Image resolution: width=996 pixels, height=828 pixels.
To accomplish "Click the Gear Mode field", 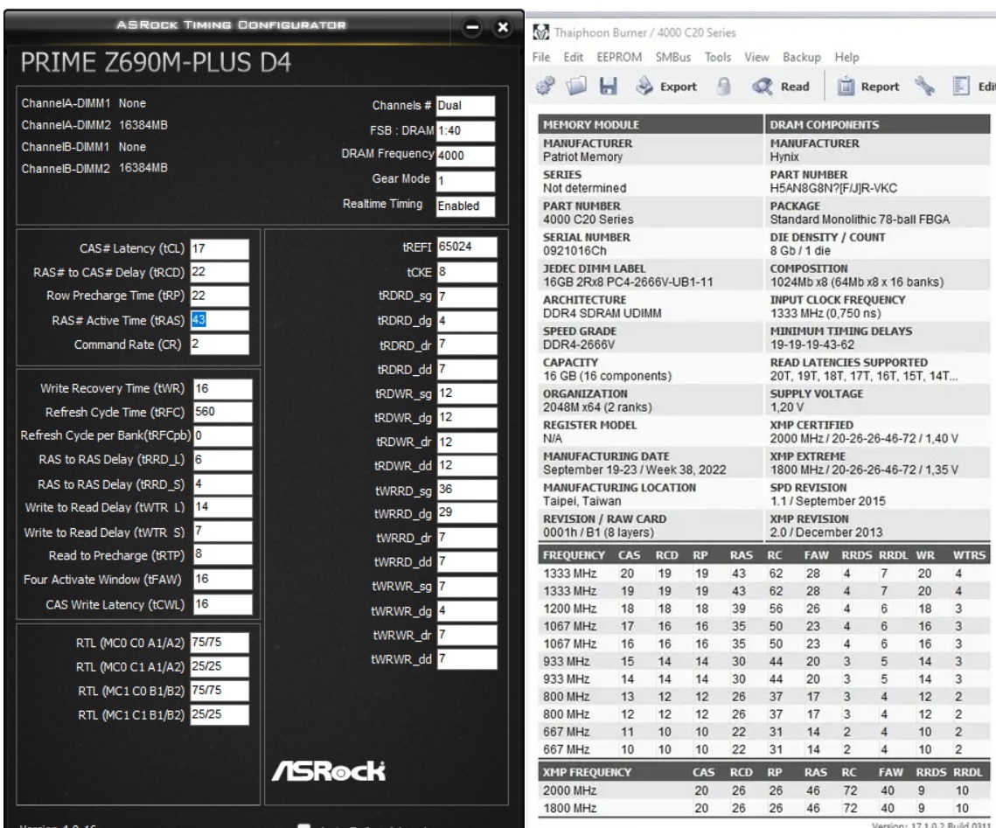I will [465, 181].
